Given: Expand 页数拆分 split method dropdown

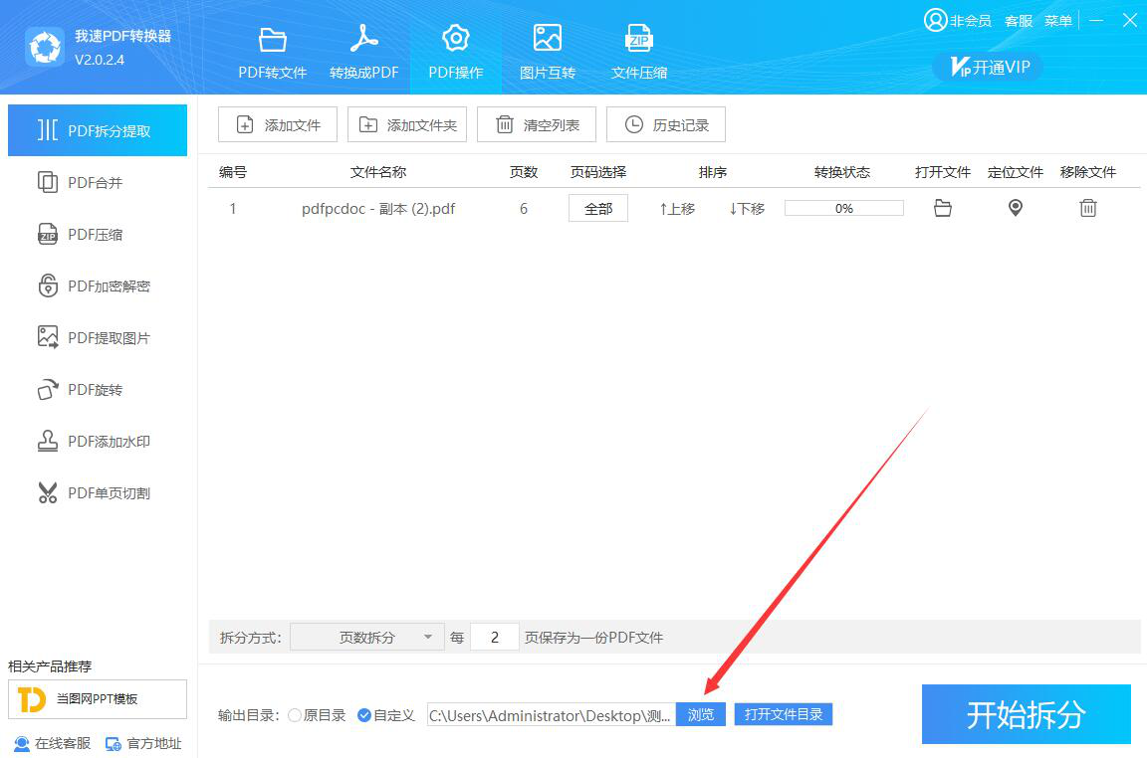Looking at the screenshot, I should (367, 638).
